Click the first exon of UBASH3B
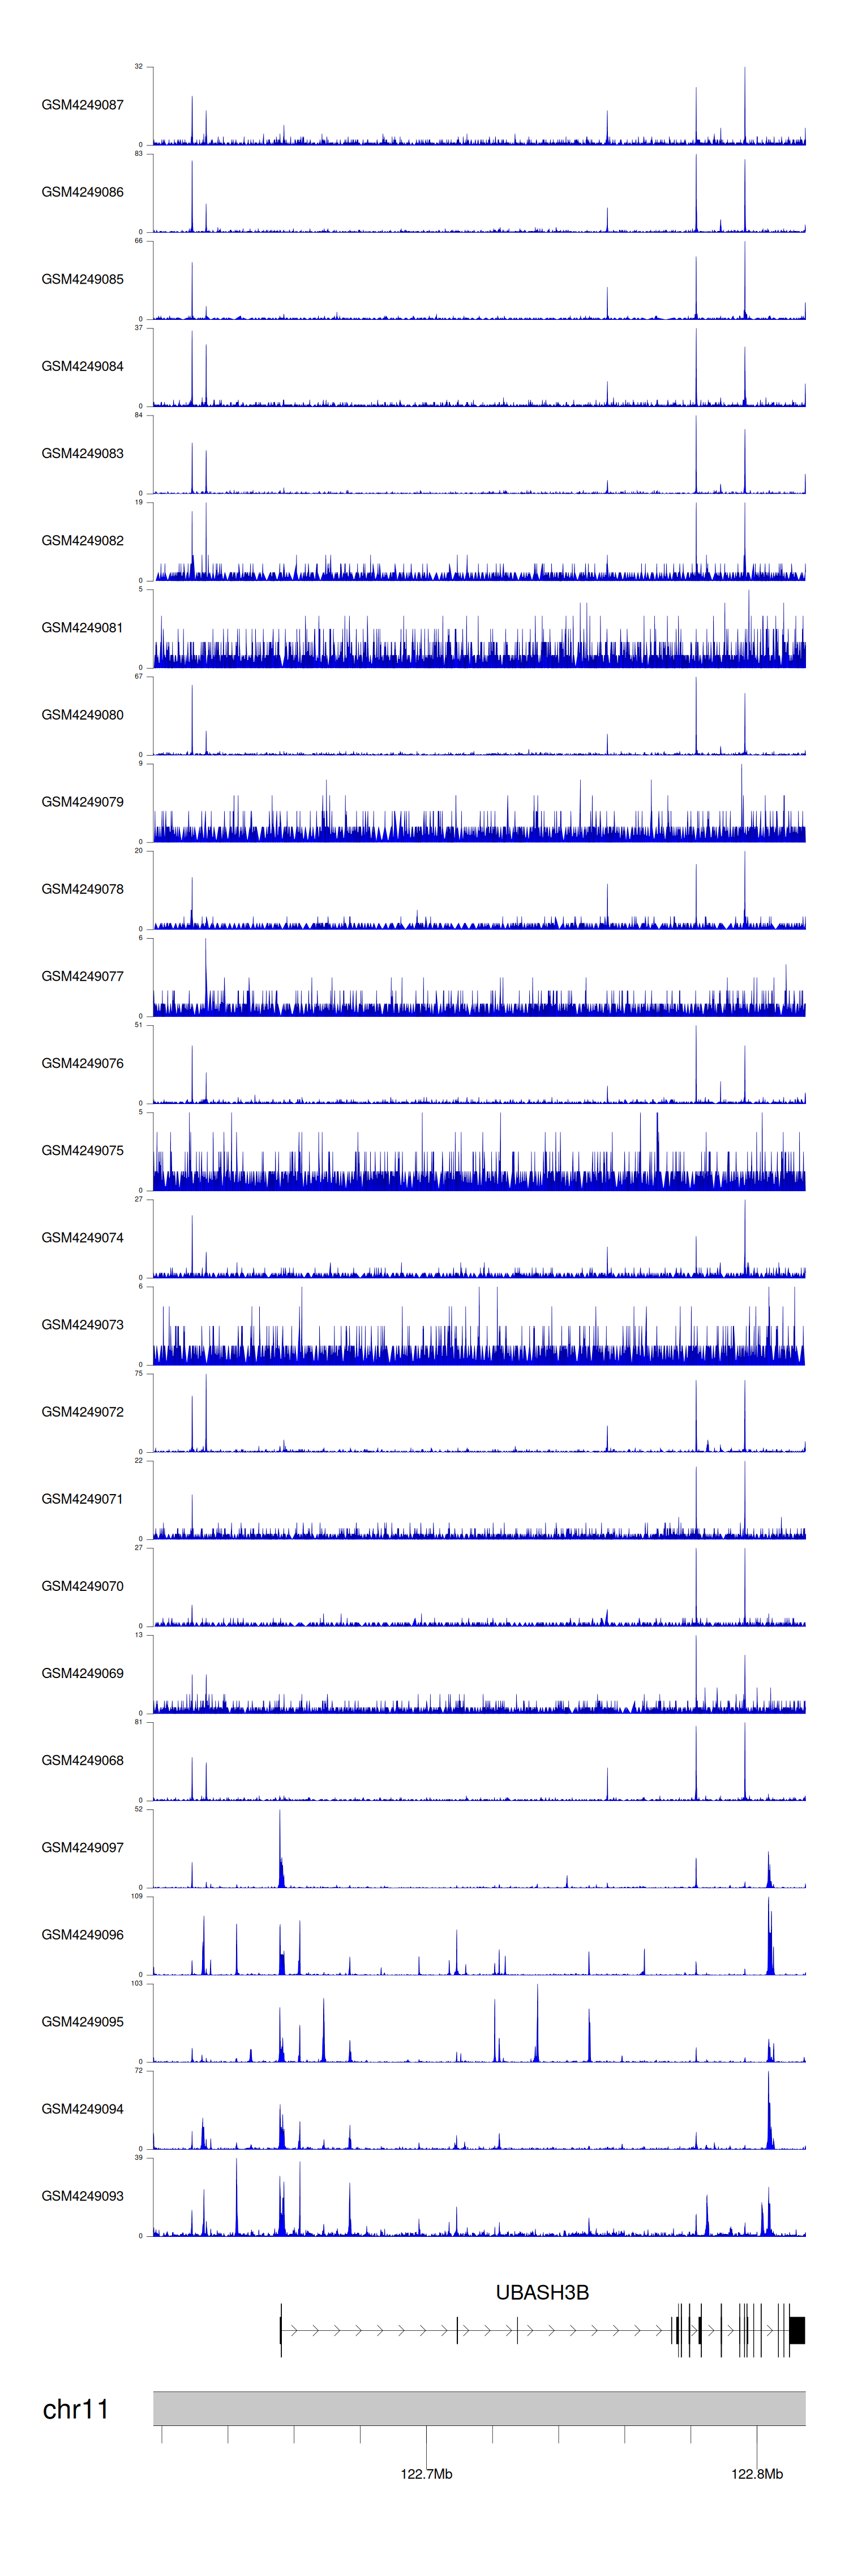Screen dimensions: 849x2576 281,2330
